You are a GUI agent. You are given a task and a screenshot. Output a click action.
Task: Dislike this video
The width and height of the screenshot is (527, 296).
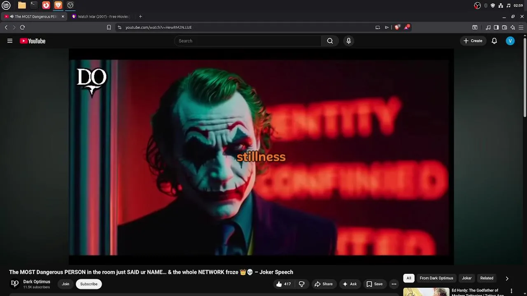[x=302, y=284]
